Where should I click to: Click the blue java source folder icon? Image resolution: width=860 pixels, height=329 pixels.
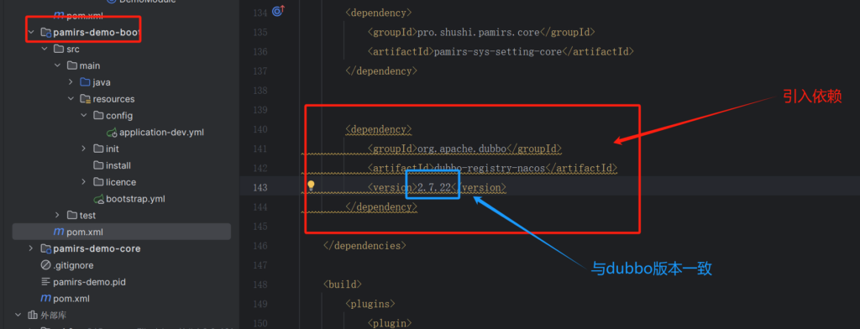point(85,82)
